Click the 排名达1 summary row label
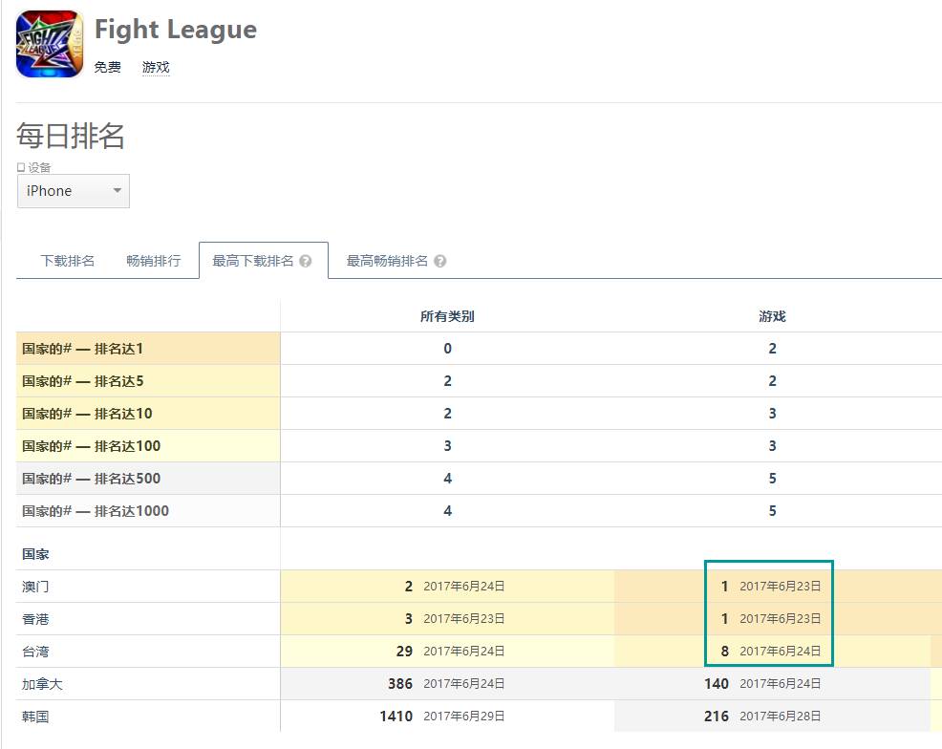The image size is (942, 749). click(x=82, y=349)
